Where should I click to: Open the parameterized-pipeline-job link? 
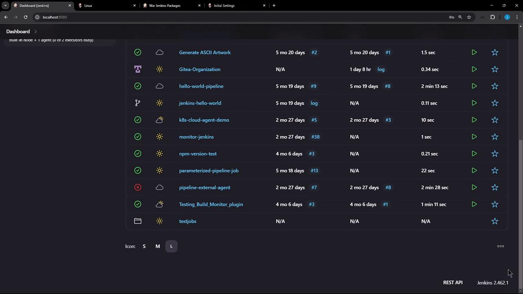(x=209, y=171)
